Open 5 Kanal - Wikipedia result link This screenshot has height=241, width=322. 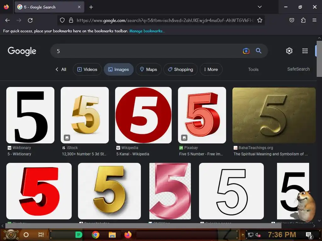(x=133, y=154)
